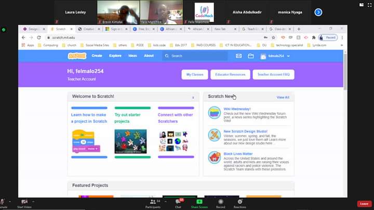The height and width of the screenshot is (210, 374).
Task: Click the green Share Screen icon
Action: 199,202
